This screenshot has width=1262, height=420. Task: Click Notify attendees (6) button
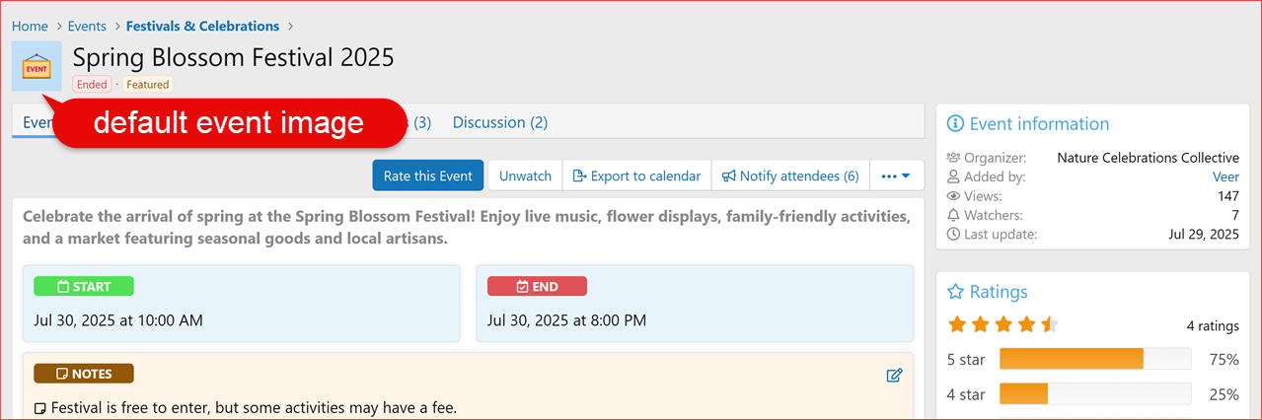point(790,176)
